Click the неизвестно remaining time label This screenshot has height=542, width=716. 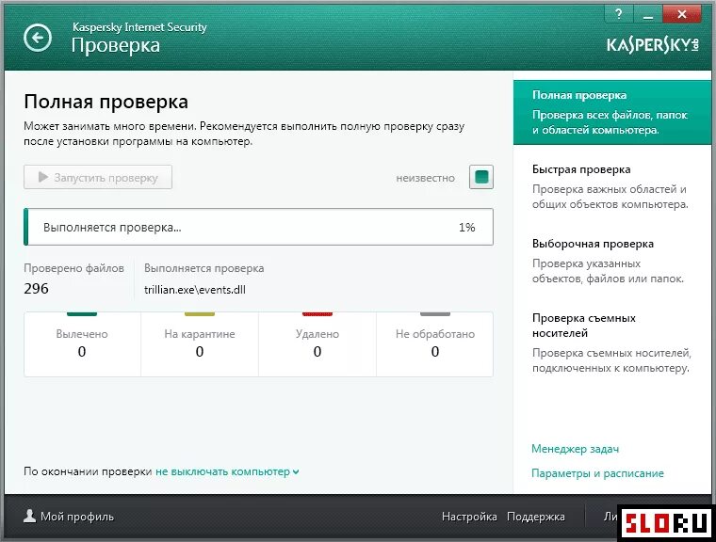click(x=425, y=178)
